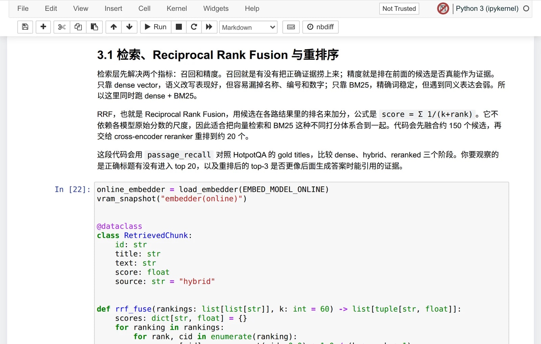Image resolution: width=541 pixels, height=344 pixels.
Task: Move selected cell up arrow
Action: pyautogui.click(x=114, y=27)
